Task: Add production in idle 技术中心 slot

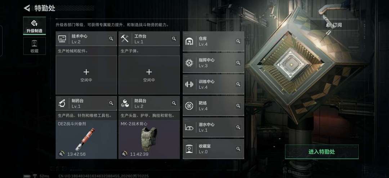Action: (86, 75)
